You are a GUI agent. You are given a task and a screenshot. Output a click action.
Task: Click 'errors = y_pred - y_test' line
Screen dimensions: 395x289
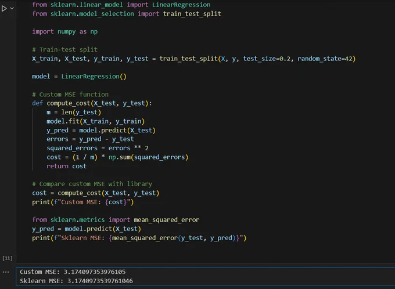[90, 139]
